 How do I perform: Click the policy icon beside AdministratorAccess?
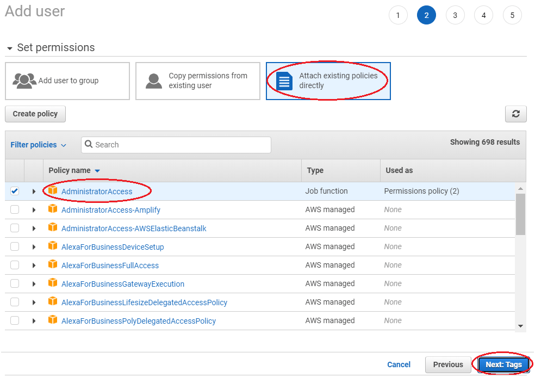(53, 190)
